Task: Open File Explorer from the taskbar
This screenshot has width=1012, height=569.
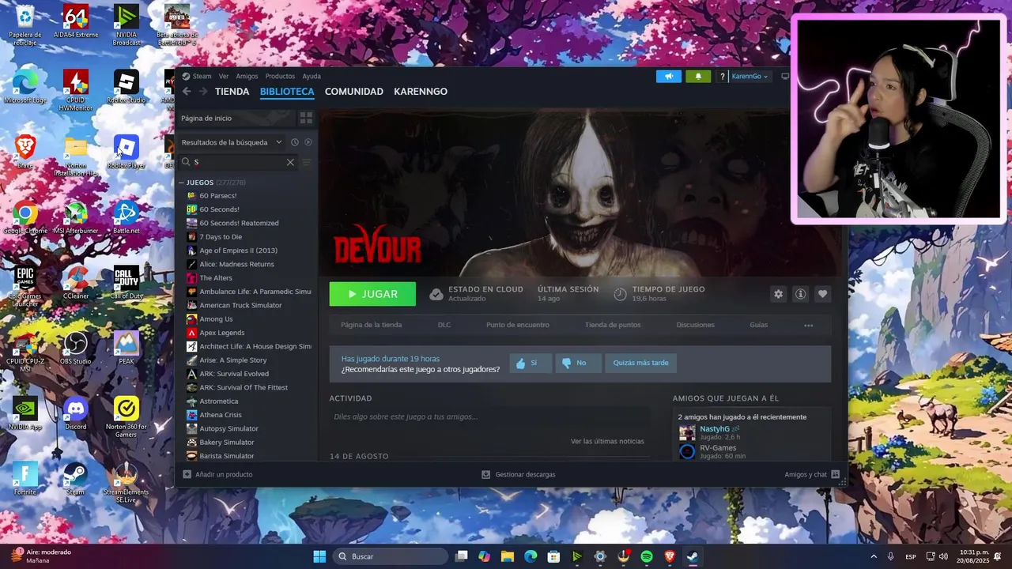Action: pyautogui.click(x=508, y=556)
